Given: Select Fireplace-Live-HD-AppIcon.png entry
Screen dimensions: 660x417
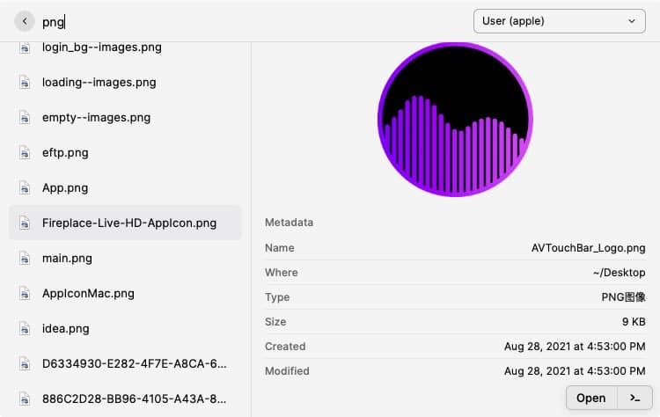Looking at the screenshot, I should click(x=126, y=223).
